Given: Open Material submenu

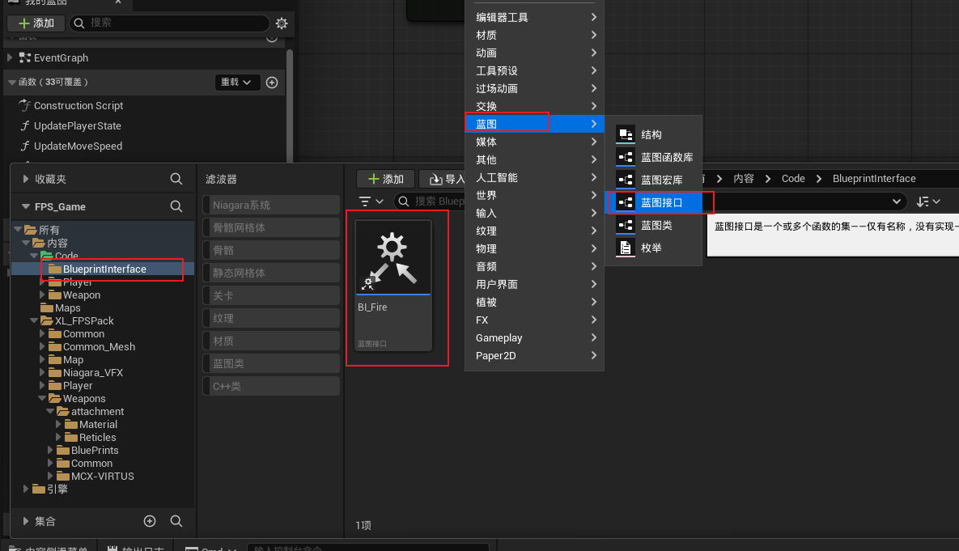Looking at the screenshot, I should click(x=535, y=35).
